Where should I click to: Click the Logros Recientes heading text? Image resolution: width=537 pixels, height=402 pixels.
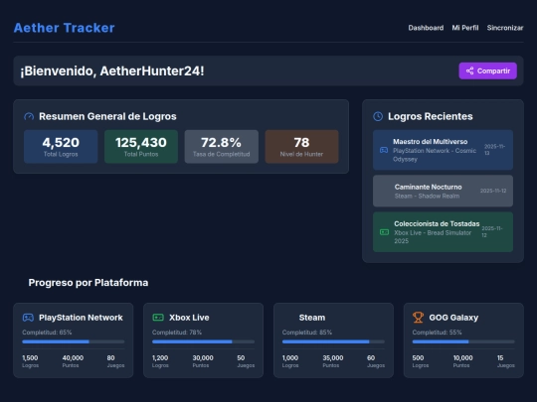click(431, 116)
